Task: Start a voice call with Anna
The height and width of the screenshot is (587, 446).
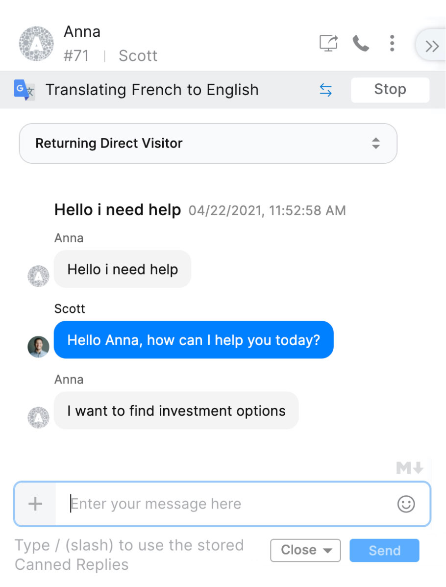Action: 361,43
